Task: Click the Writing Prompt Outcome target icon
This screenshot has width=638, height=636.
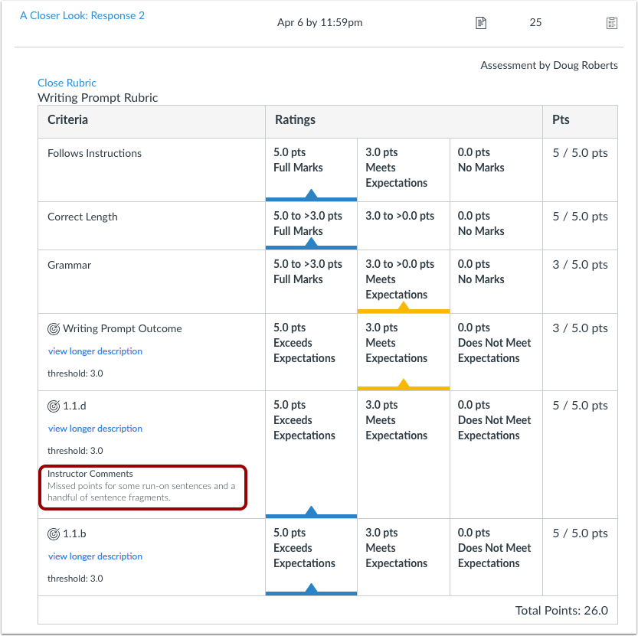Action: 54,329
